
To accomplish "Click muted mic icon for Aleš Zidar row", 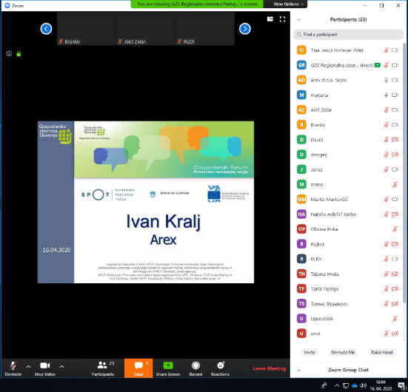I will tap(386, 110).
